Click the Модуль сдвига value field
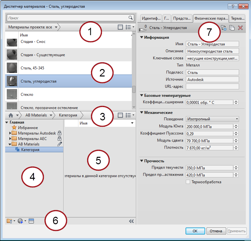 point(209,141)
